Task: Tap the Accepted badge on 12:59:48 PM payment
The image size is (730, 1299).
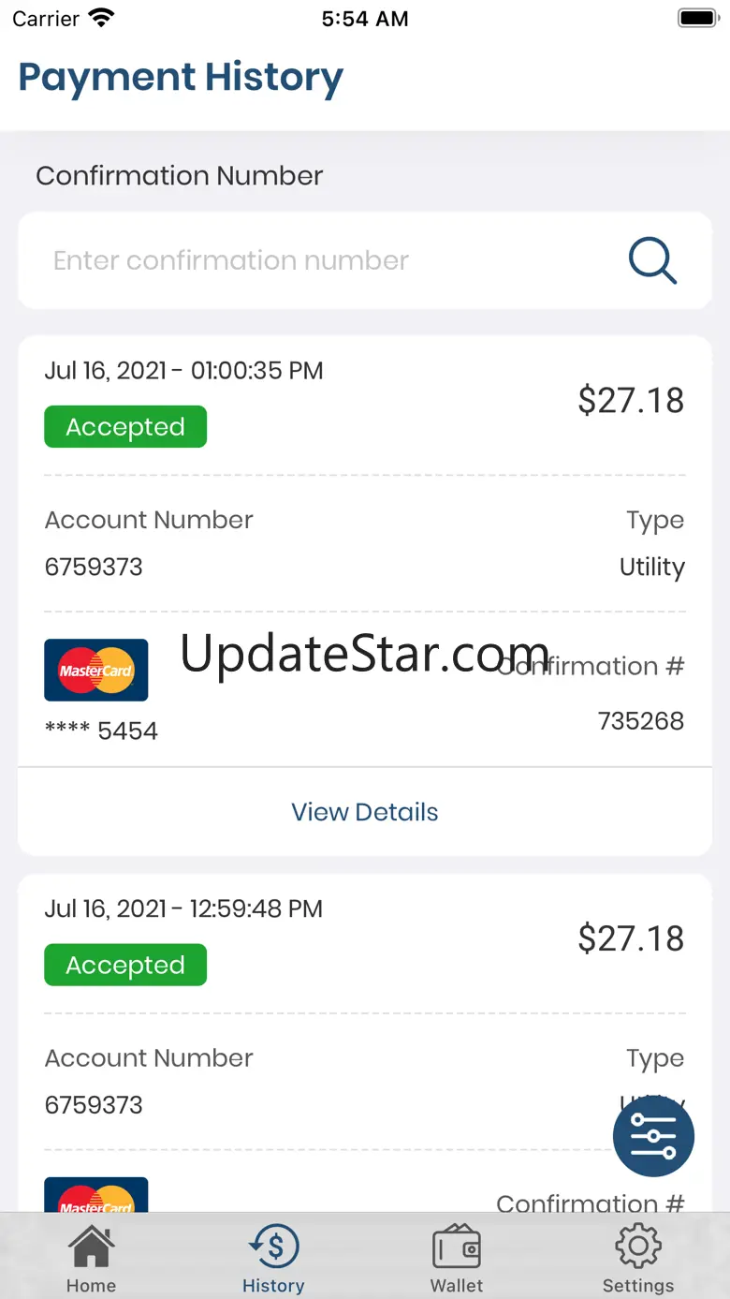Action: tap(125, 966)
